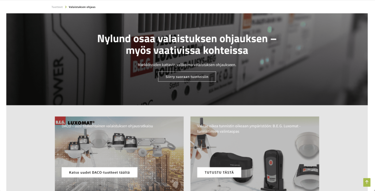Select the Valaistuksen ohjaus breadcrumb item
Screen dimensions: 375x191
[x=82, y=7]
